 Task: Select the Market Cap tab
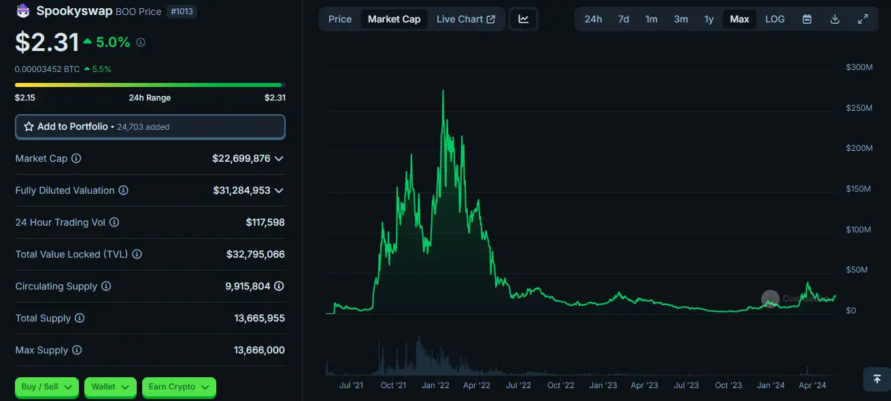coord(394,19)
